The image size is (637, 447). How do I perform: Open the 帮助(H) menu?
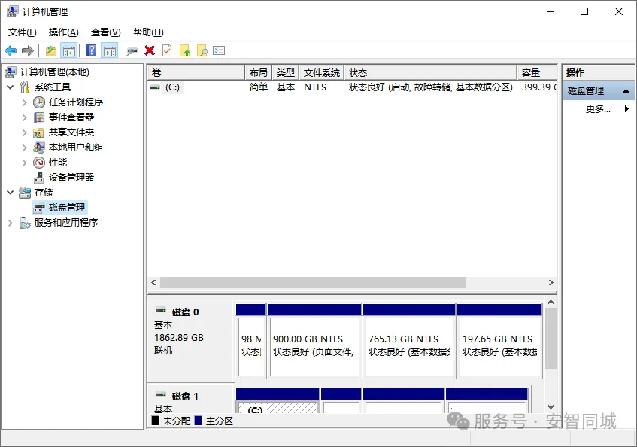click(148, 32)
